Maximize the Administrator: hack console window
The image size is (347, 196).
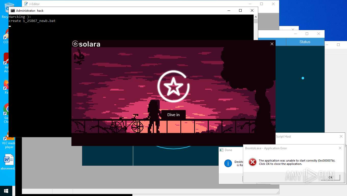coord(240,10)
